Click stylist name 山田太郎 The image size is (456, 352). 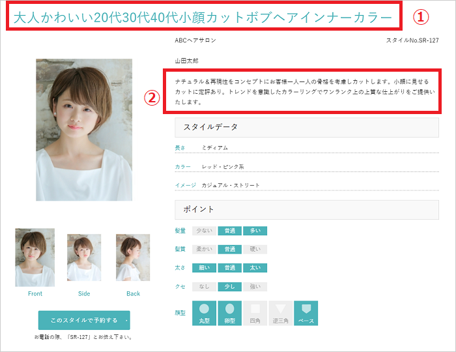186,61
